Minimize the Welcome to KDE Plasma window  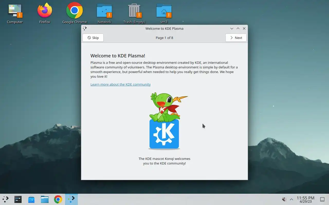point(232,28)
